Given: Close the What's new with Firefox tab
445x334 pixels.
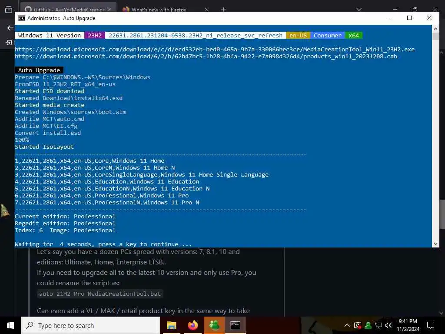Looking at the screenshot, I should tap(206, 10).
